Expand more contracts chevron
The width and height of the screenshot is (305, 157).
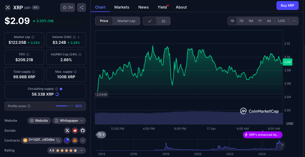pyautogui.click(x=83, y=140)
